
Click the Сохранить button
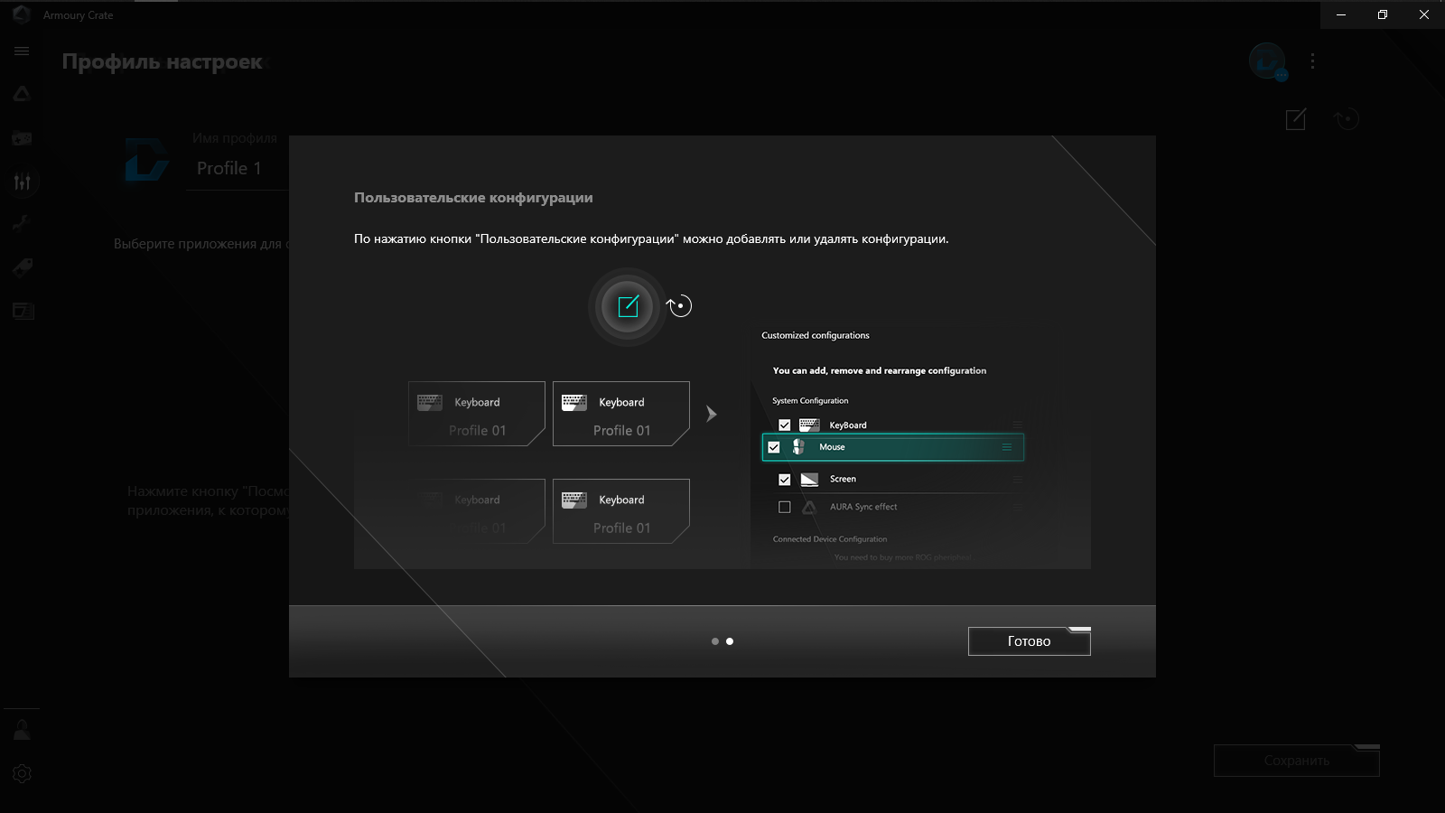(x=1296, y=761)
